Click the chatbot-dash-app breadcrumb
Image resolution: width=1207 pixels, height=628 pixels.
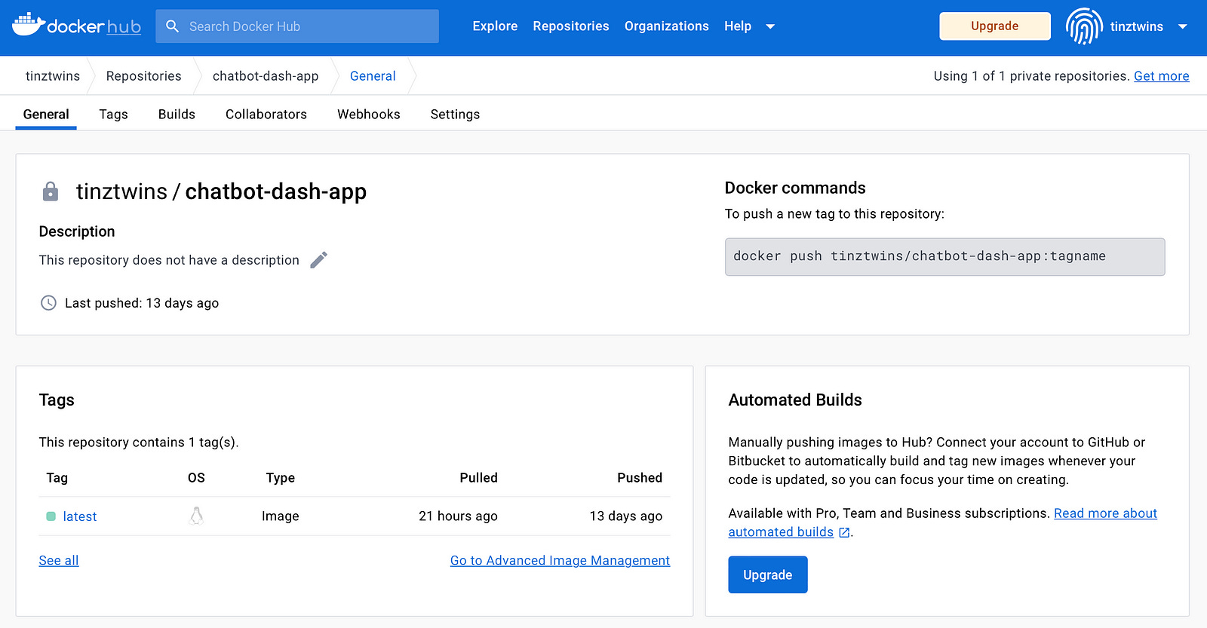266,76
